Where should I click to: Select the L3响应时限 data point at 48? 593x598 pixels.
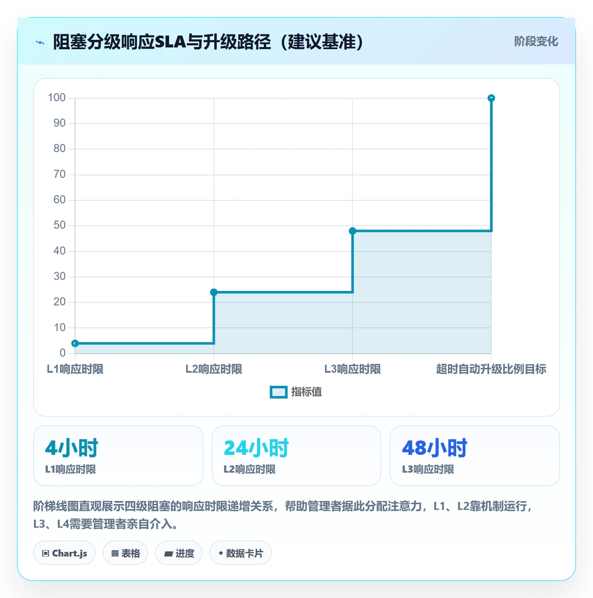(352, 231)
